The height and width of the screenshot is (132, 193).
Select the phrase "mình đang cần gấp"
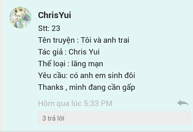tap(102, 87)
